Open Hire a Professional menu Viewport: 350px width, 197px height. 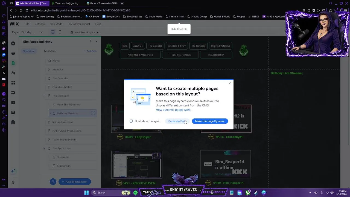click(x=79, y=24)
